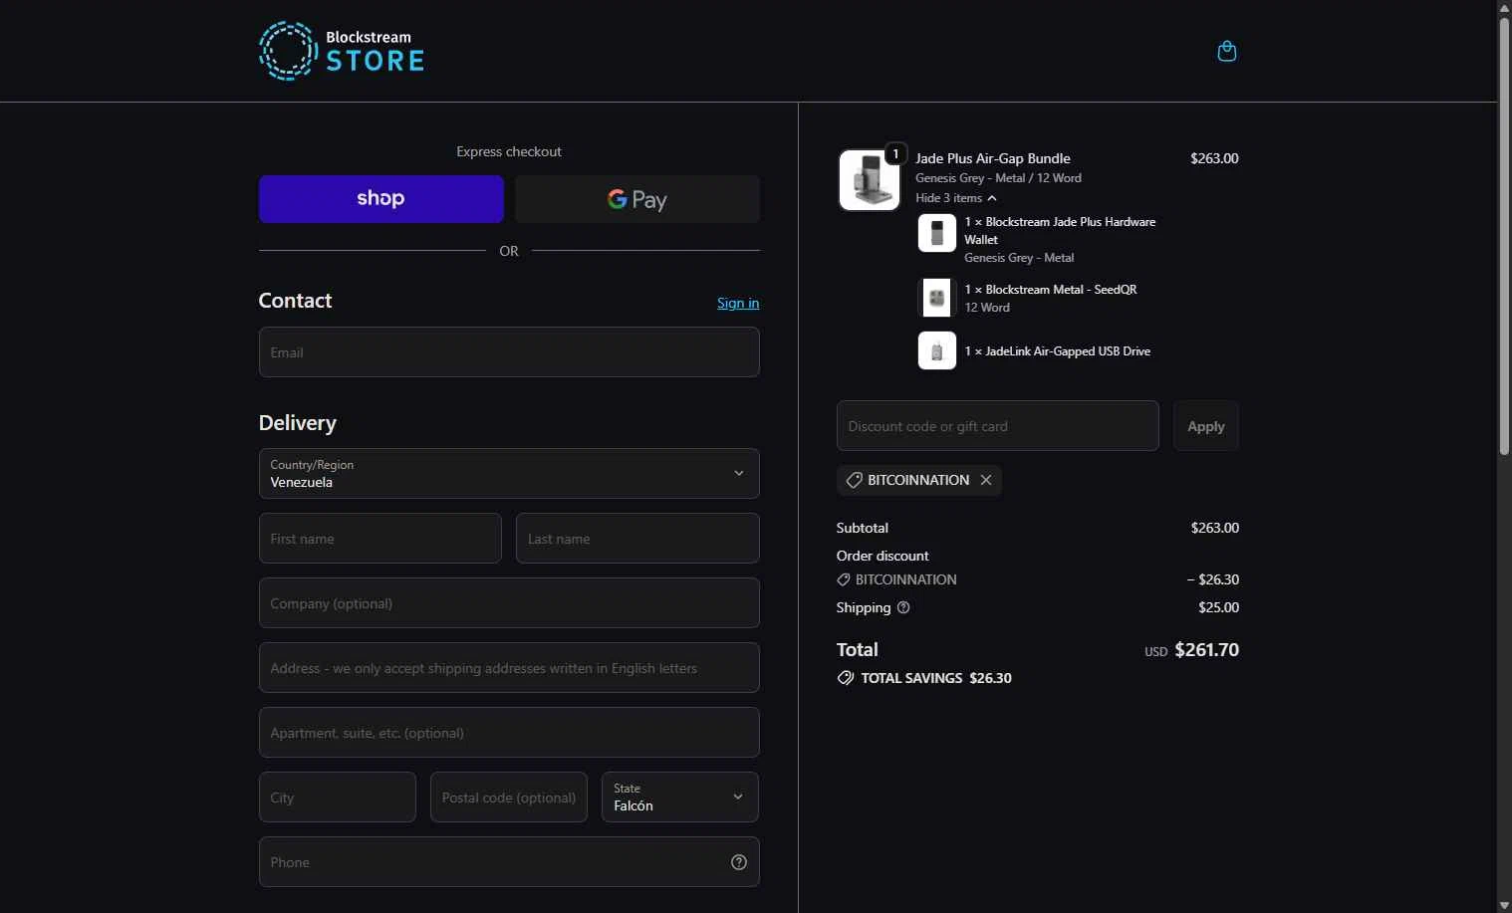Collapse the Hide 3 items list
This screenshot has width=1512, height=913.
tap(956, 198)
